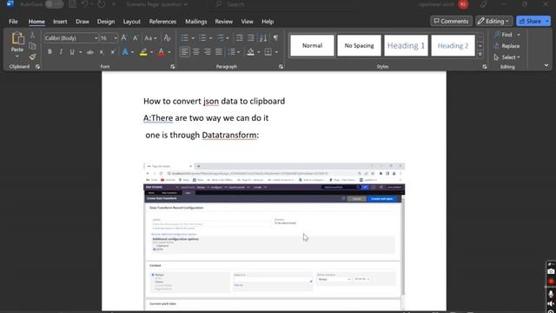
Task: Align text right
Action: [207, 52]
